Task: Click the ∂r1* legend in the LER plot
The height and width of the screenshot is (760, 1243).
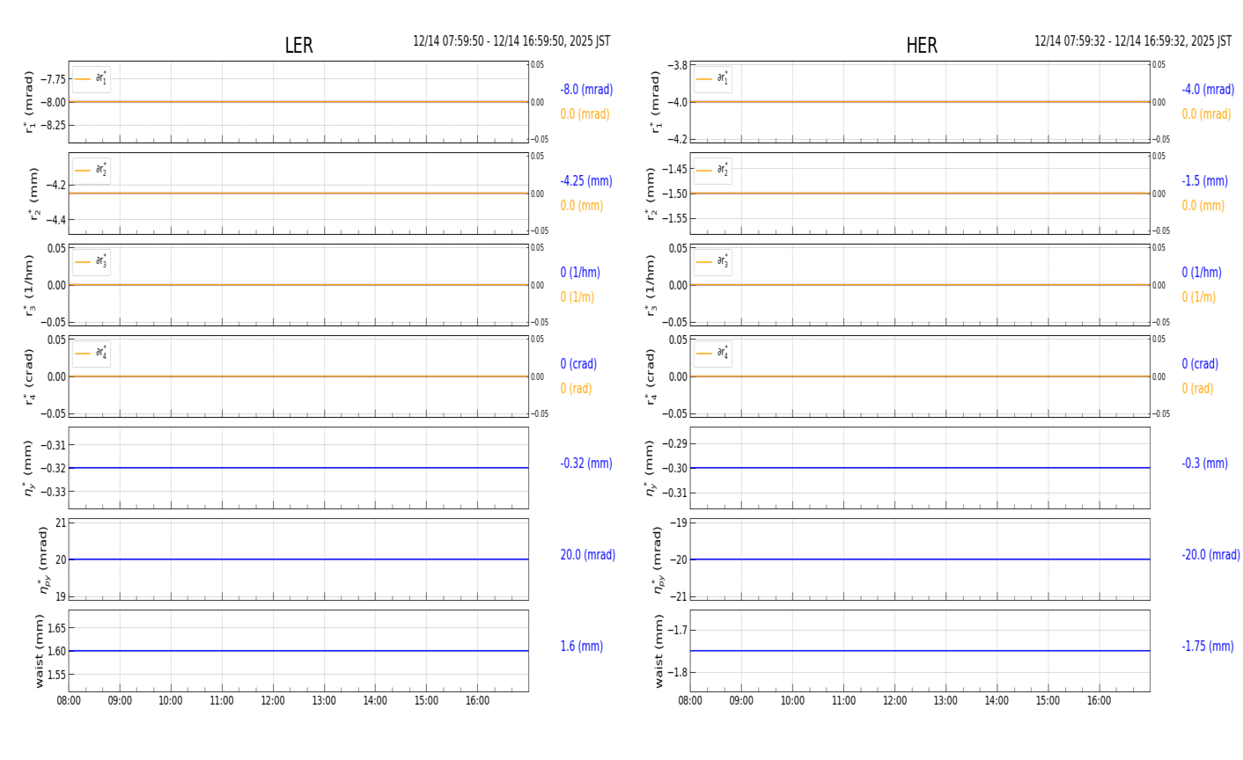Action: [92, 79]
